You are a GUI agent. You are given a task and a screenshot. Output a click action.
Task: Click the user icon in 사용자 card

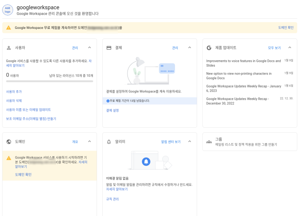[x=9, y=48]
